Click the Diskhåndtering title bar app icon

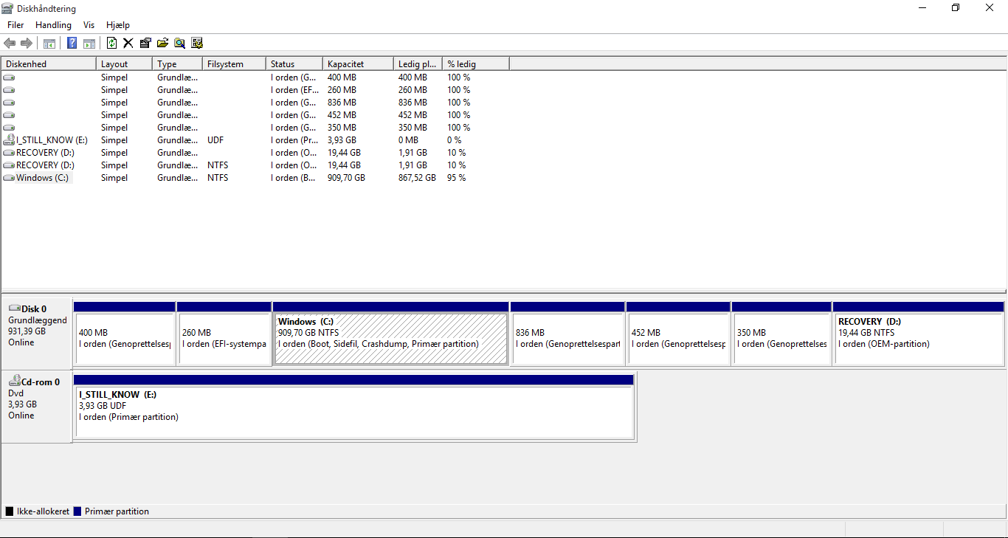pos(7,8)
